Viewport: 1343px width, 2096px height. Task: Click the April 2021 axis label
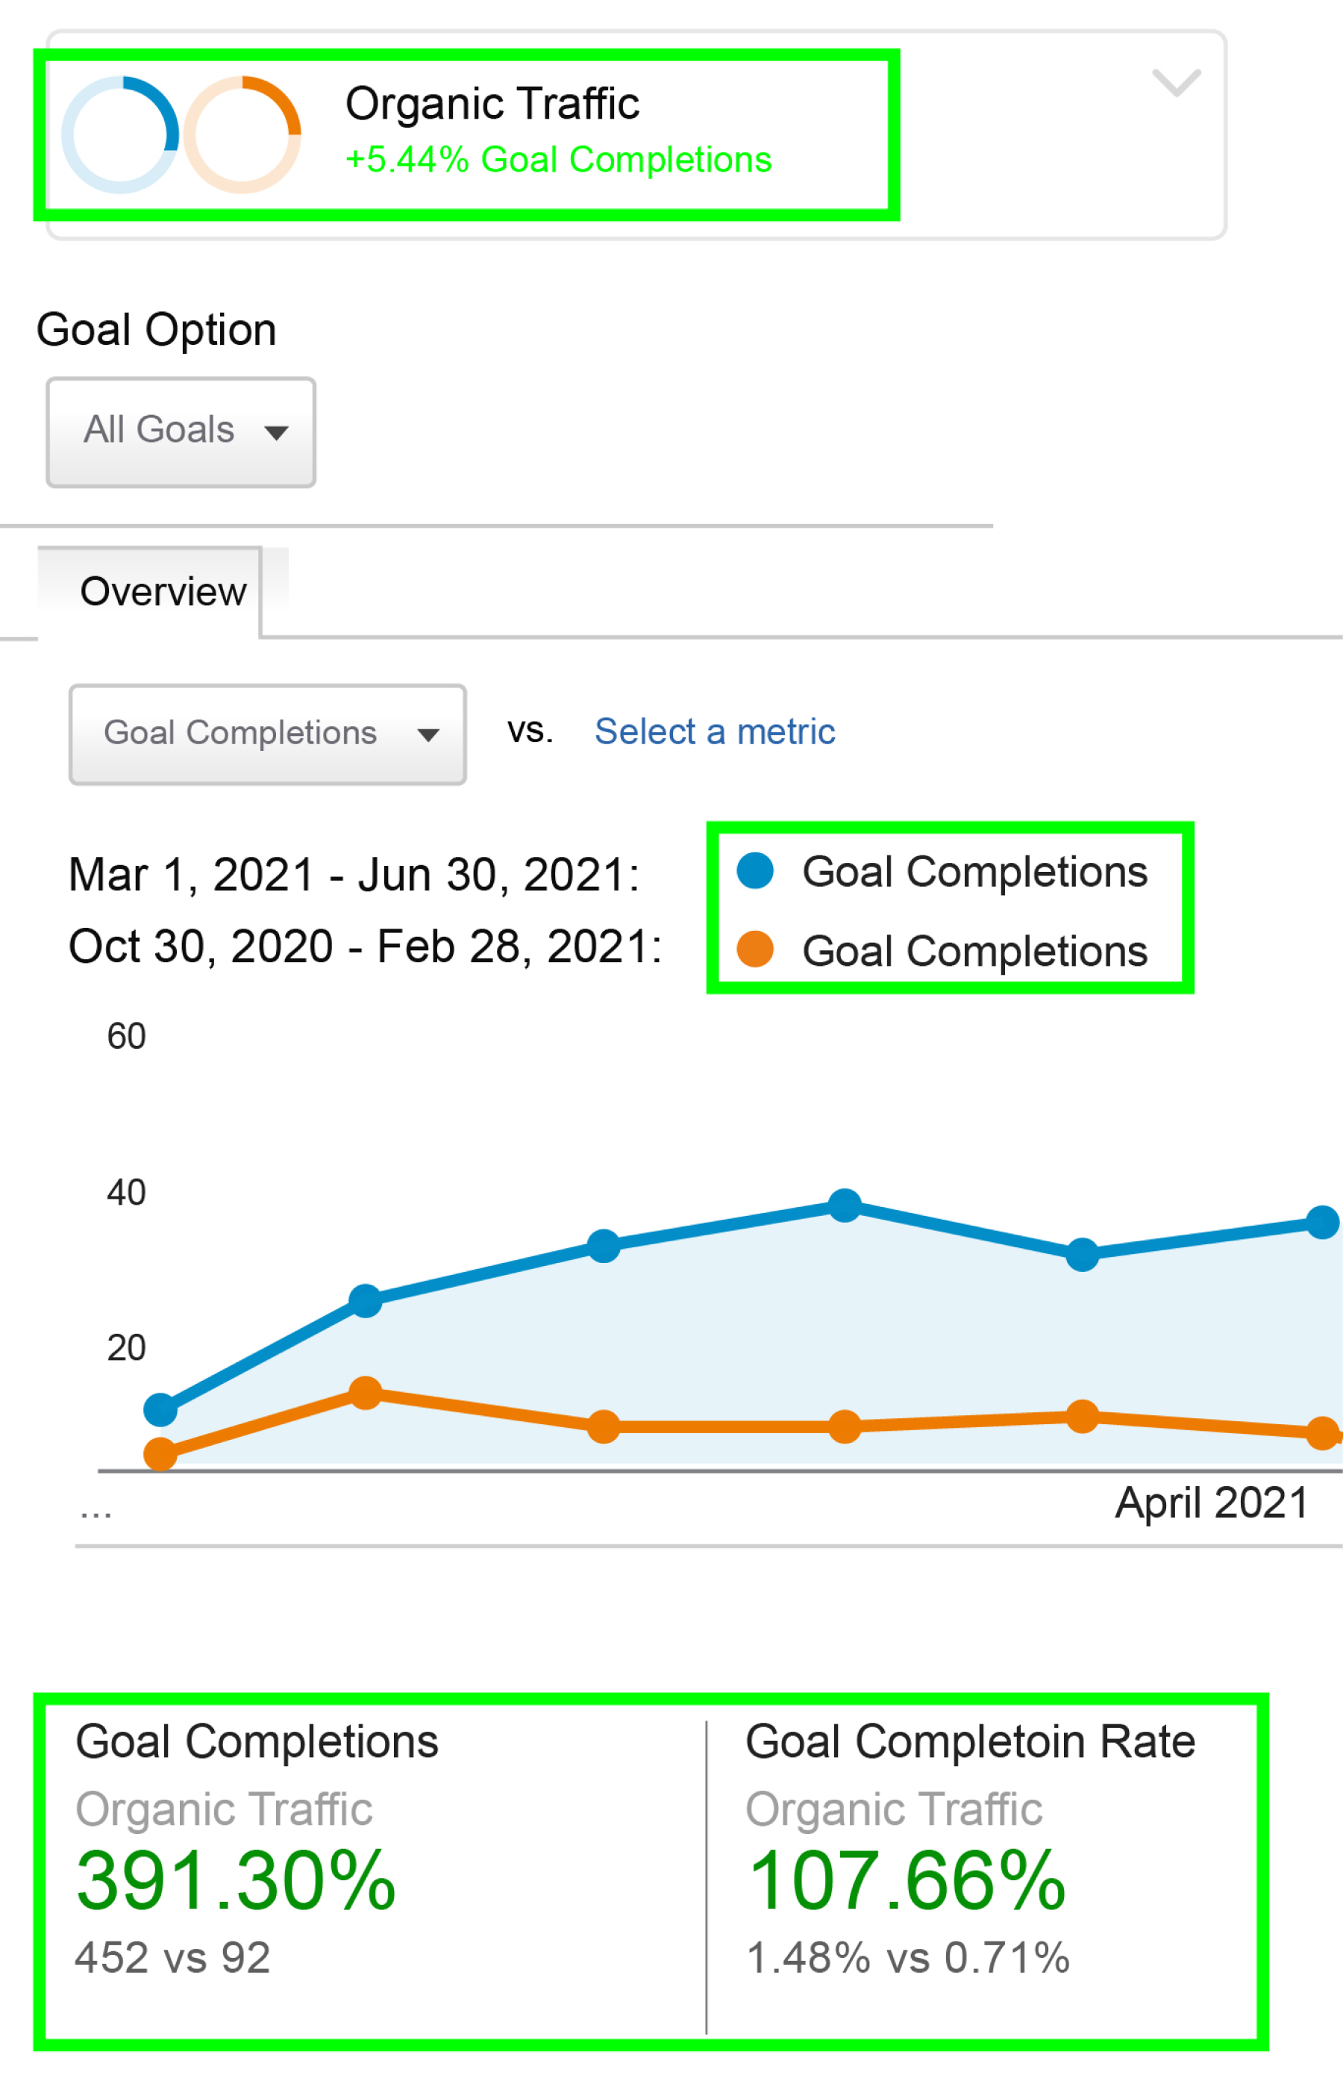(x=1212, y=1503)
